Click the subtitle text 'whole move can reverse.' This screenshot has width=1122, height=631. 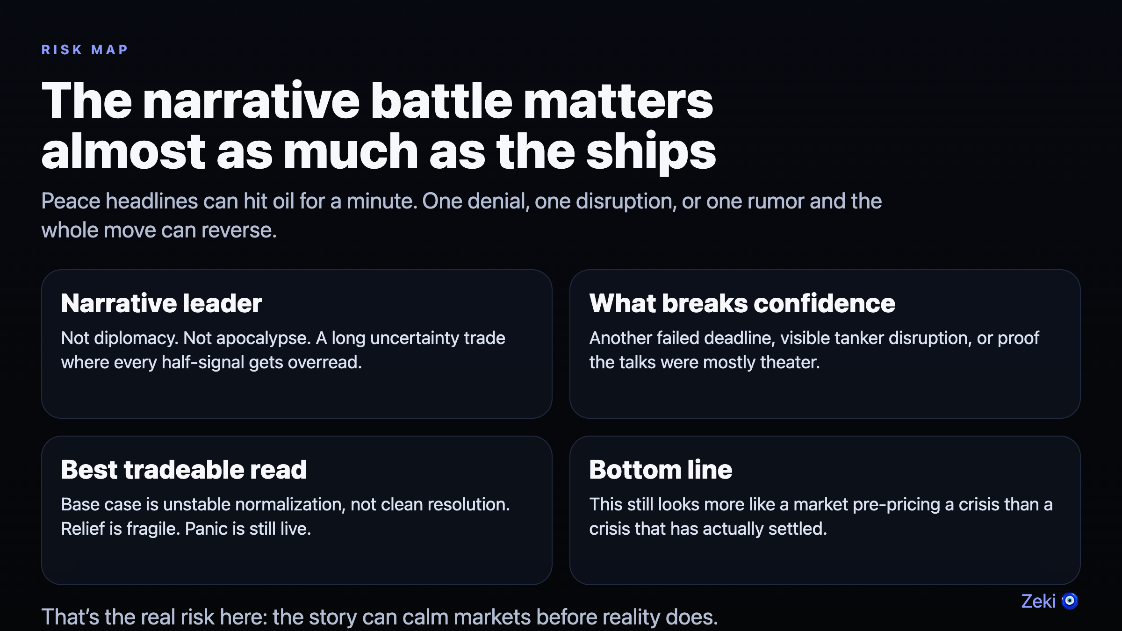click(x=159, y=230)
